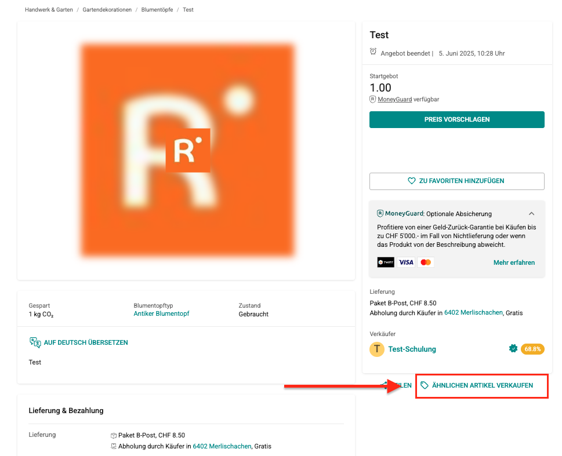The width and height of the screenshot is (562, 456).
Task: Open Blumentöpfe breadcrumb category
Action: pyautogui.click(x=157, y=10)
